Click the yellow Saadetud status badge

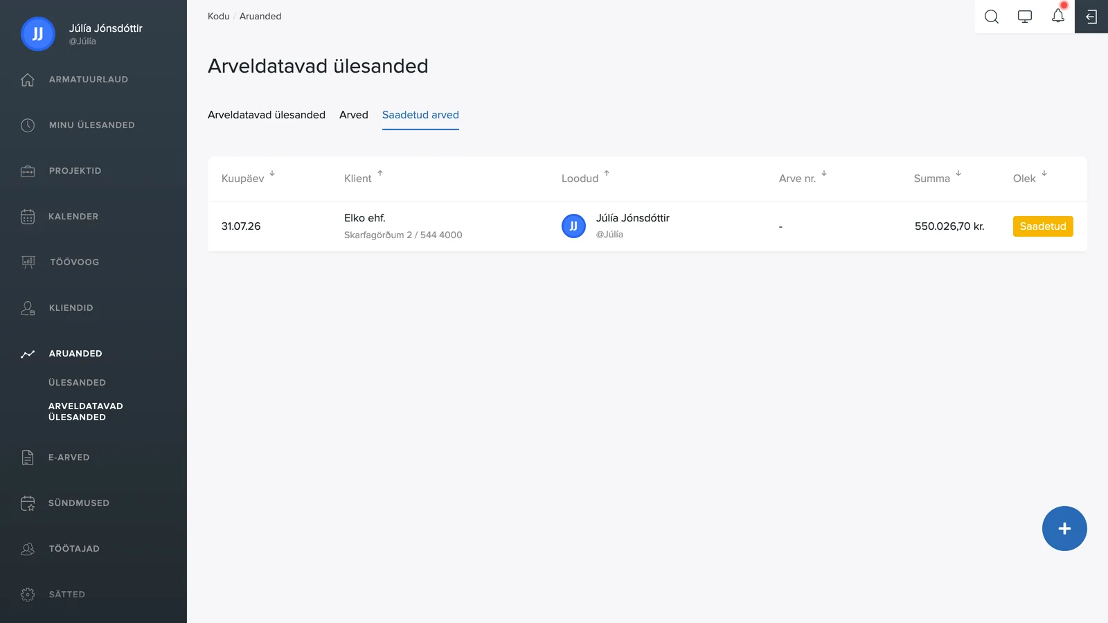click(x=1043, y=226)
